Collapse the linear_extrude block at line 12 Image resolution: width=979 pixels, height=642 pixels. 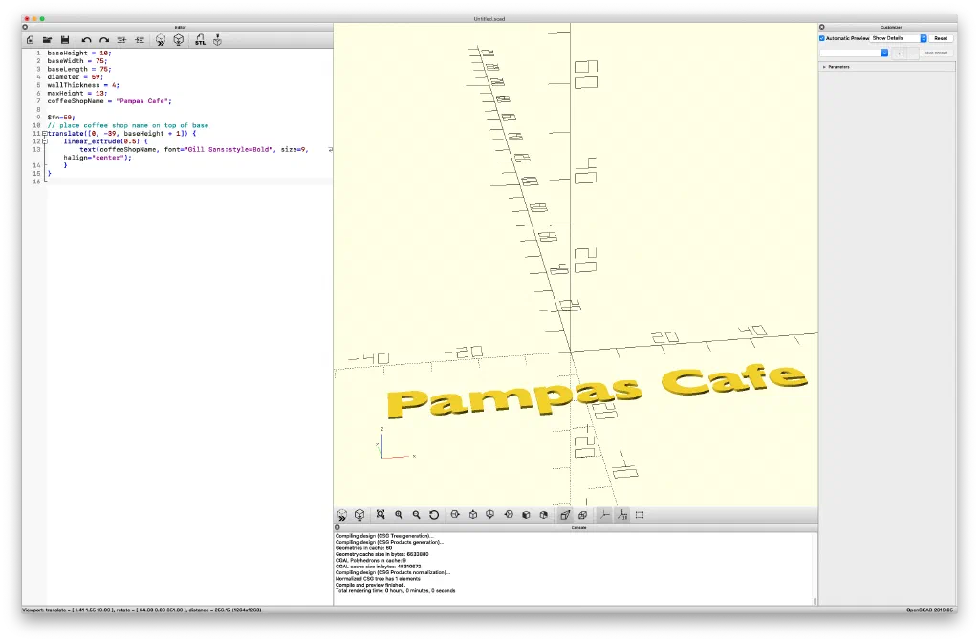pyautogui.click(x=44, y=141)
